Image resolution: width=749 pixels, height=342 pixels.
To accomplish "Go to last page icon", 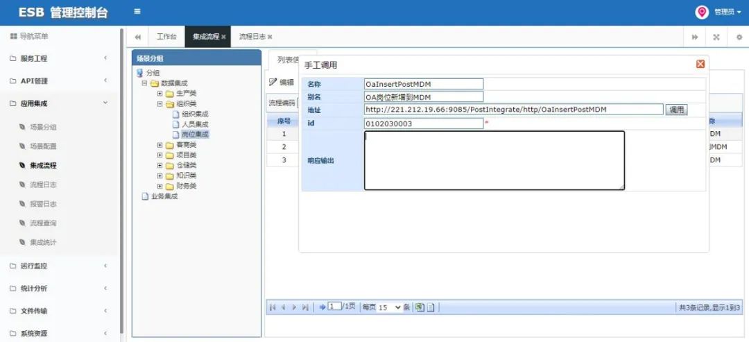I will pos(305,307).
